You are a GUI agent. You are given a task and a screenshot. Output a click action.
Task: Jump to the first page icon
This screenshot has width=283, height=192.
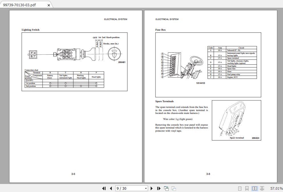pos(104,188)
